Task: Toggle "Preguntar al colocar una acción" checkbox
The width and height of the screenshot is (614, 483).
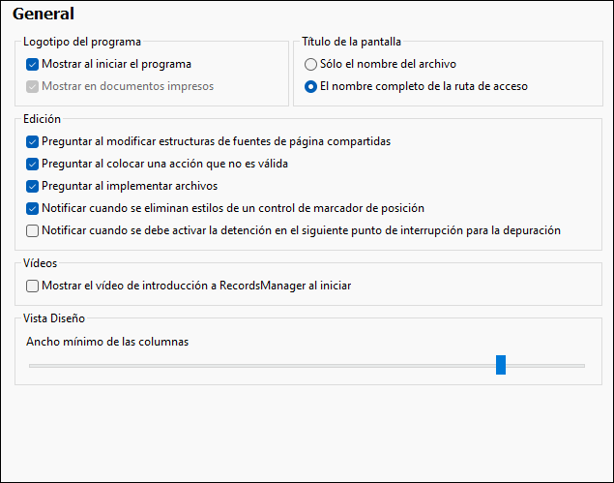Action: (33, 164)
